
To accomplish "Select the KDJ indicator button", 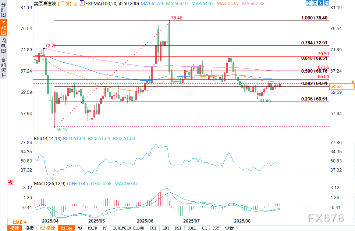I will [166, 228].
